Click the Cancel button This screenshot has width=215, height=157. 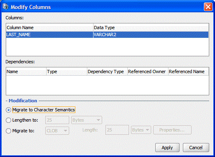[196, 148]
